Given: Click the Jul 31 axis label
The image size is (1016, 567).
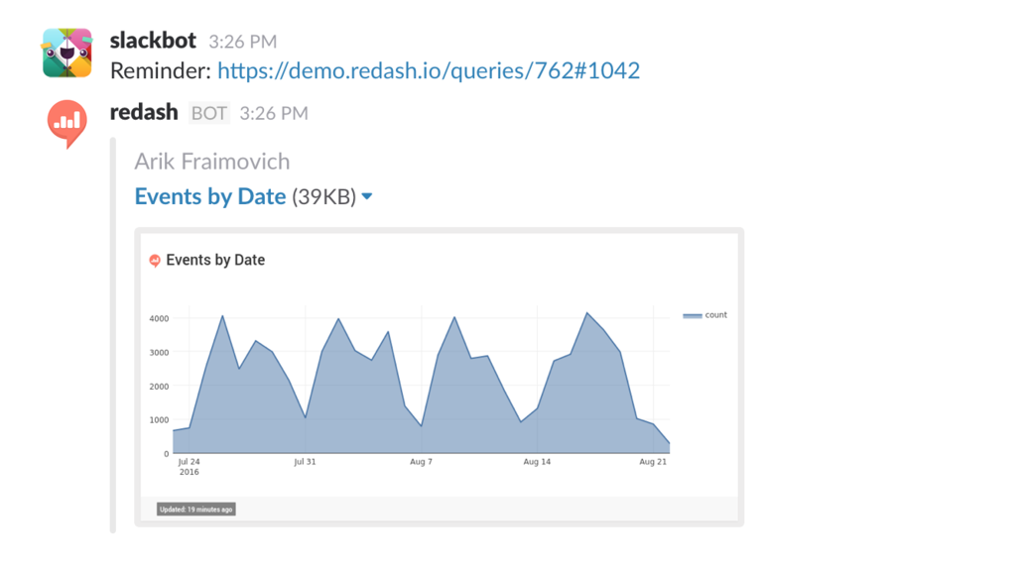Looking at the screenshot, I should tap(305, 462).
